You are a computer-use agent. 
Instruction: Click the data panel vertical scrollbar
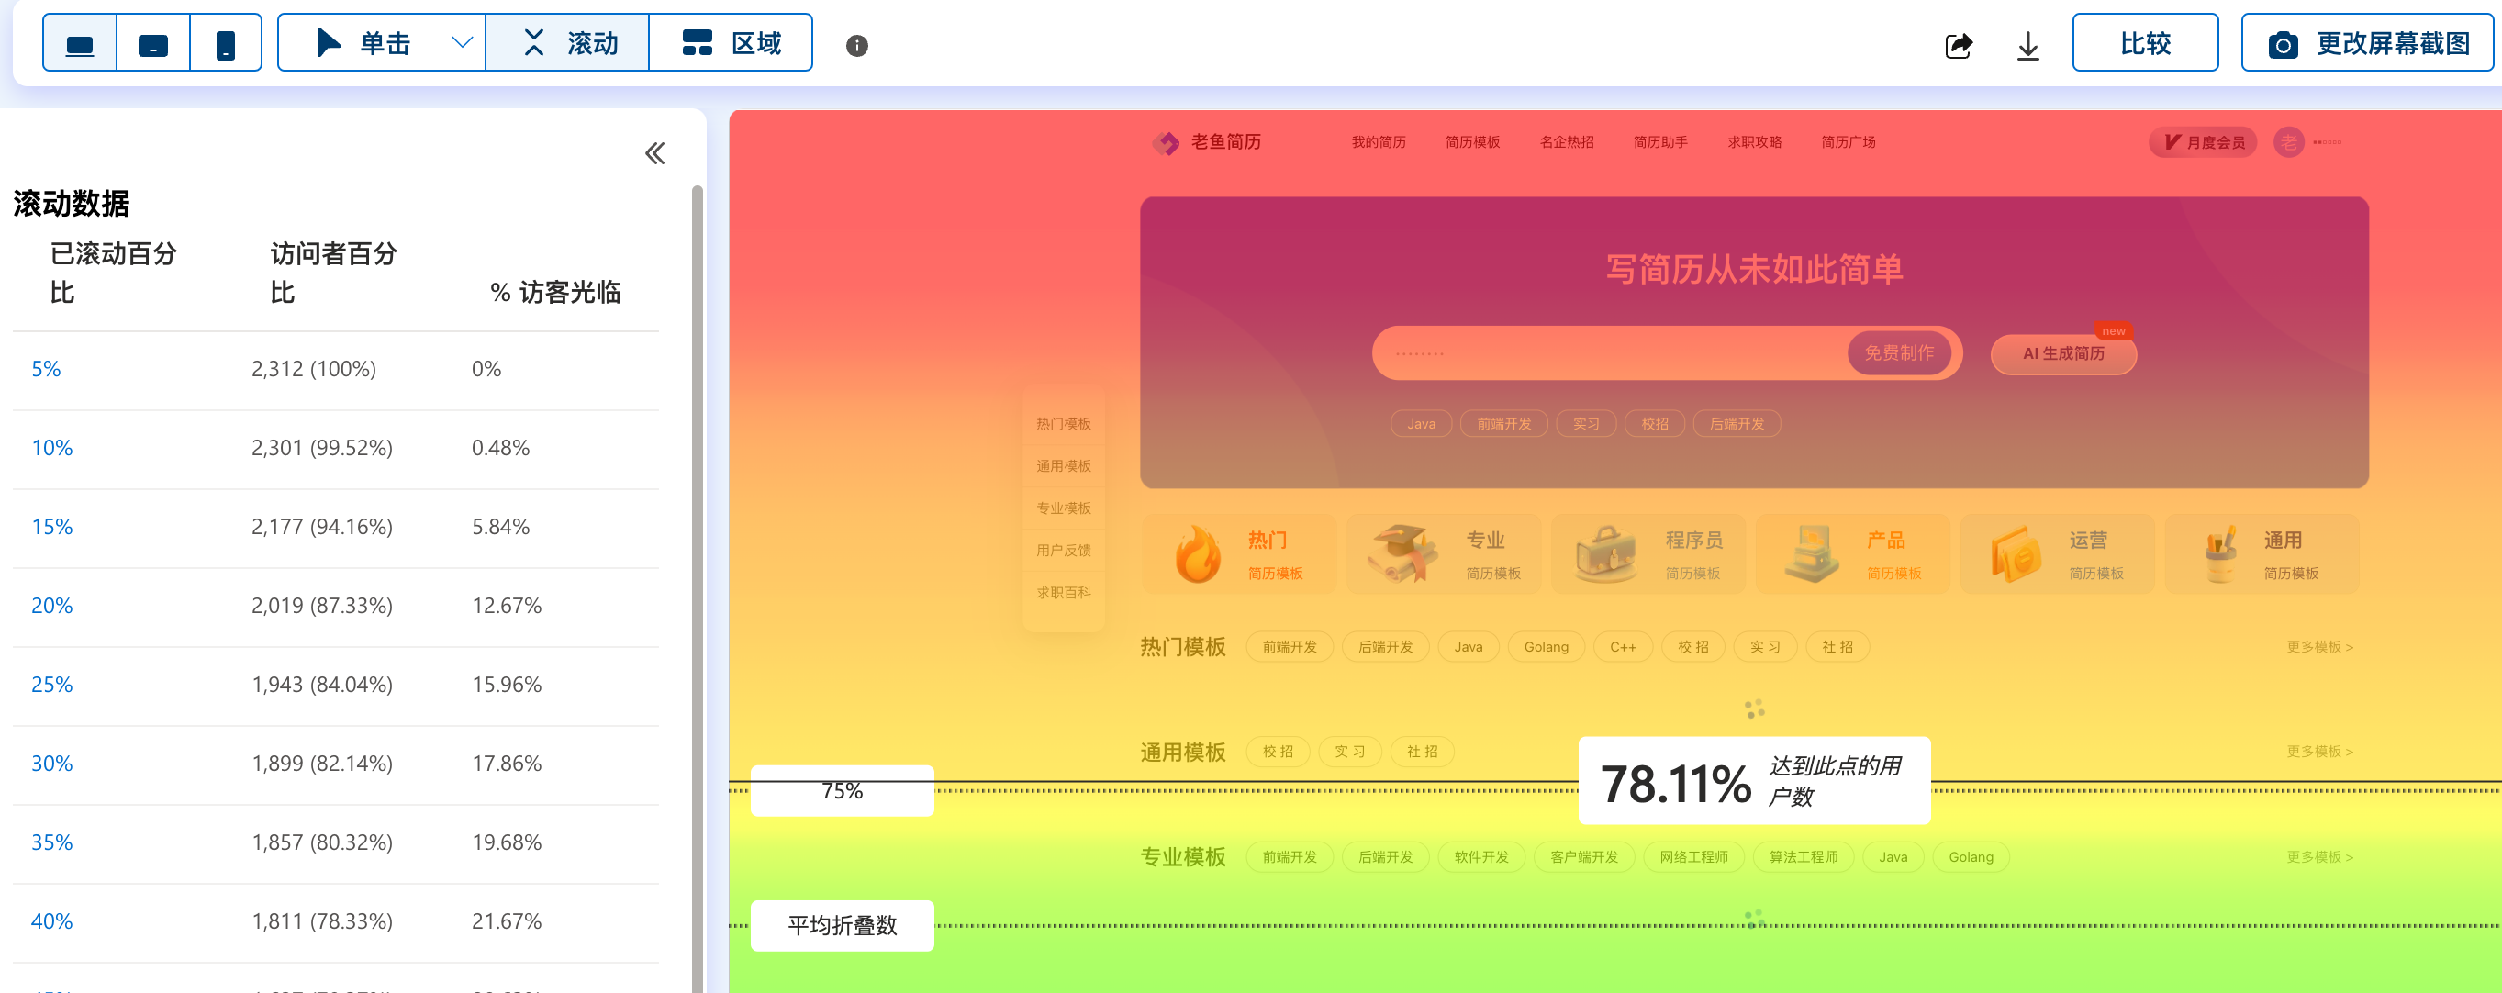coord(697,583)
